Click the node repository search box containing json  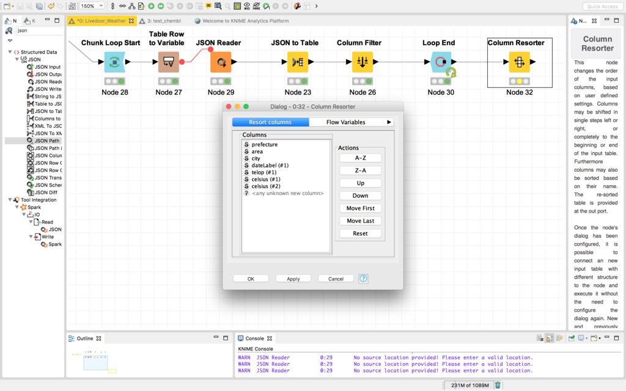[39, 31]
